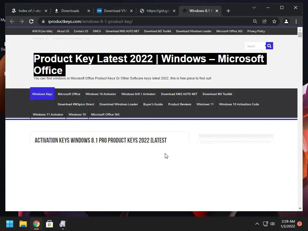Share this page via share icon

[265, 21]
